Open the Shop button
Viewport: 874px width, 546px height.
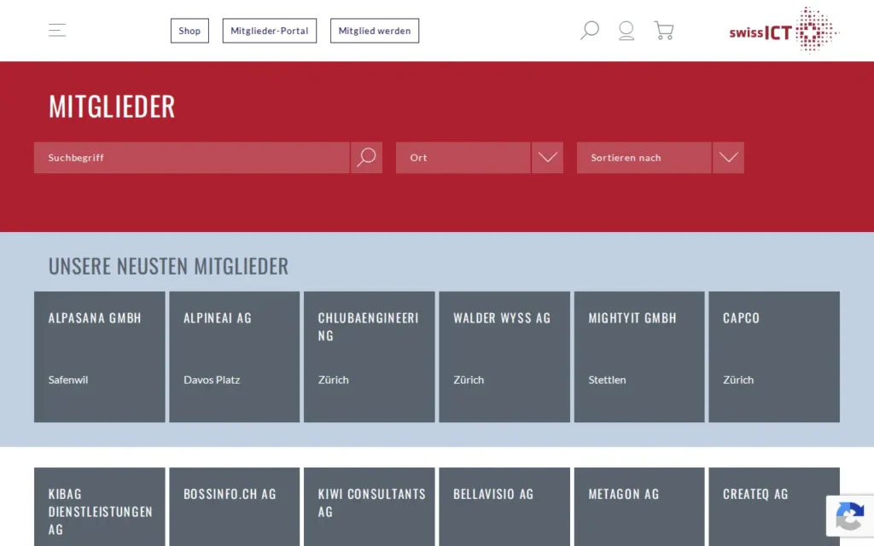click(189, 31)
